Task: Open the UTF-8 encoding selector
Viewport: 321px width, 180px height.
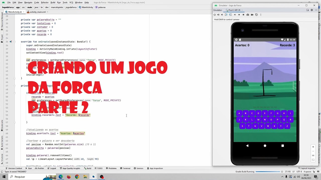Action: pyautogui.click(x=299, y=172)
